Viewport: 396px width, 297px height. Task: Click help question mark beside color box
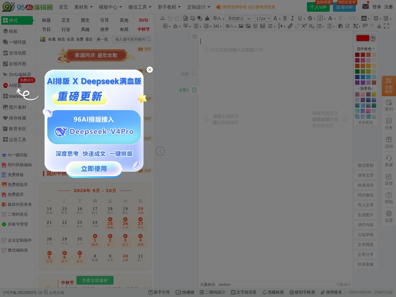(x=373, y=39)
